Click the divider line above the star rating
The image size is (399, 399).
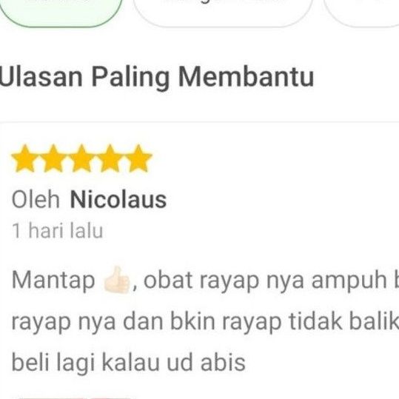click(200, 122)
